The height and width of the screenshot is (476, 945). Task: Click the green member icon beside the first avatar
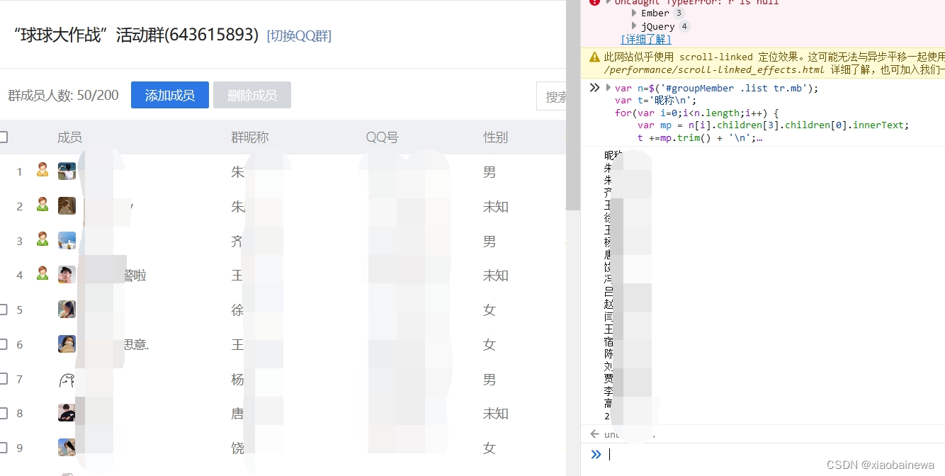(42, 171)
